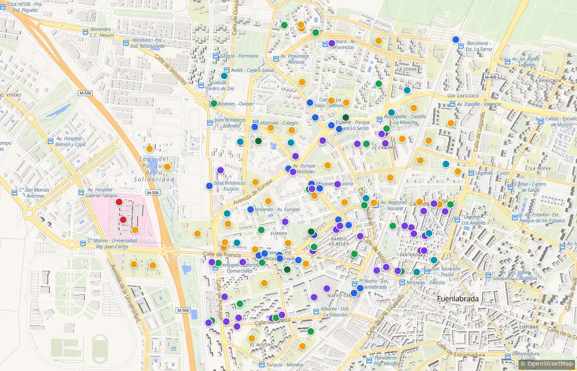Click the Callao - Escuela de Música stop icon

tap(540, 121)
